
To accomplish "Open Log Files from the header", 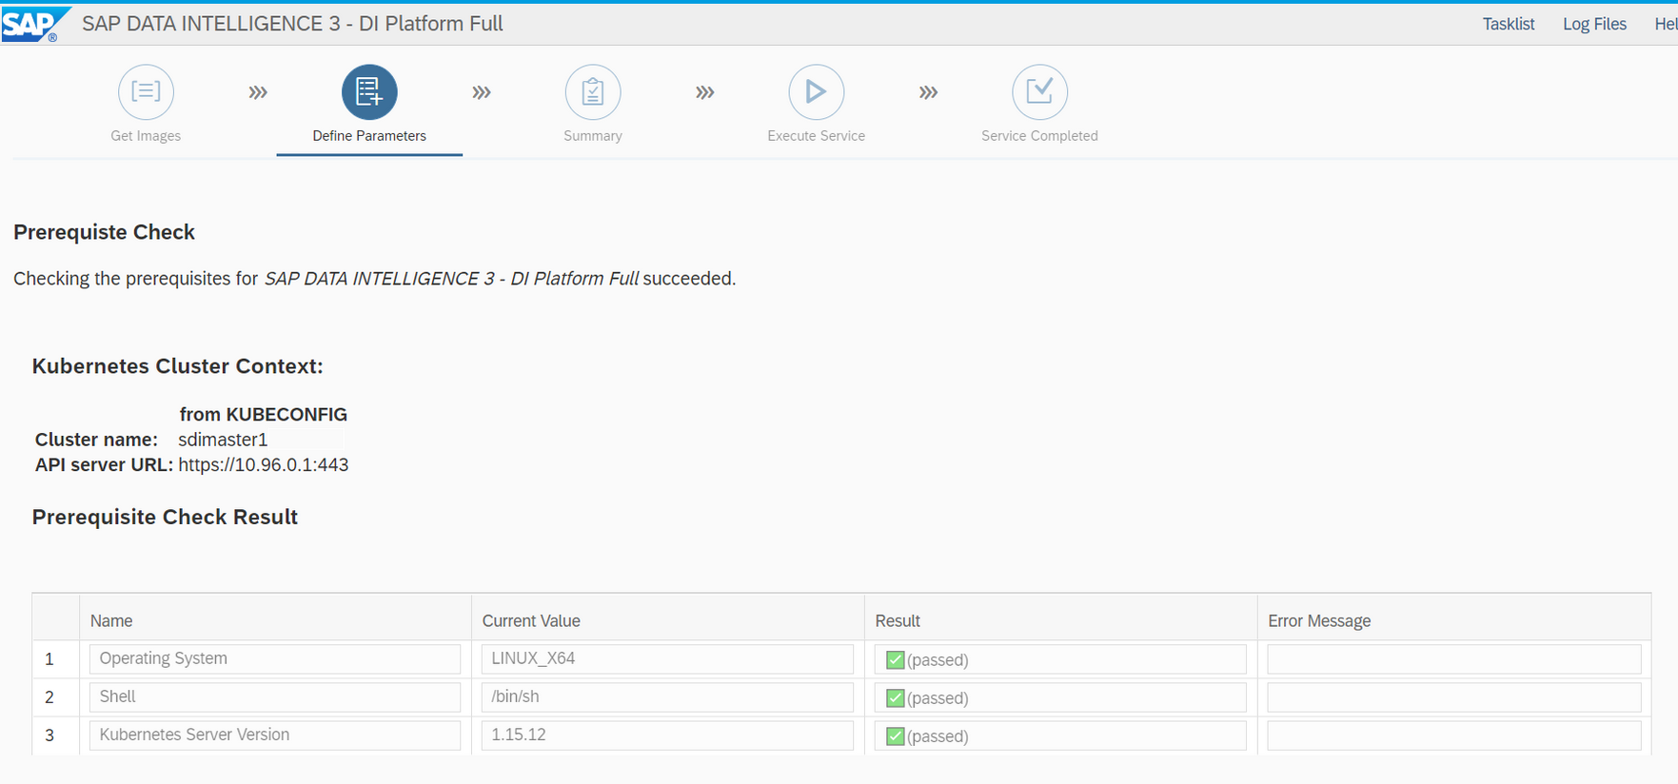I will [1594, 24].
